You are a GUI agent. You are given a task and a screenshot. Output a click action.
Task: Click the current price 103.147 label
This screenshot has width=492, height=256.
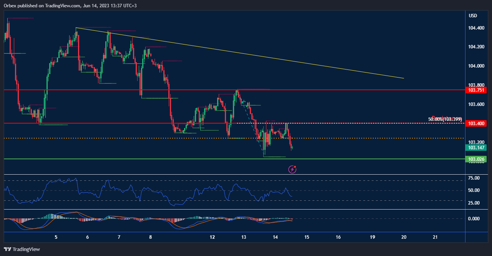point(475,148)
